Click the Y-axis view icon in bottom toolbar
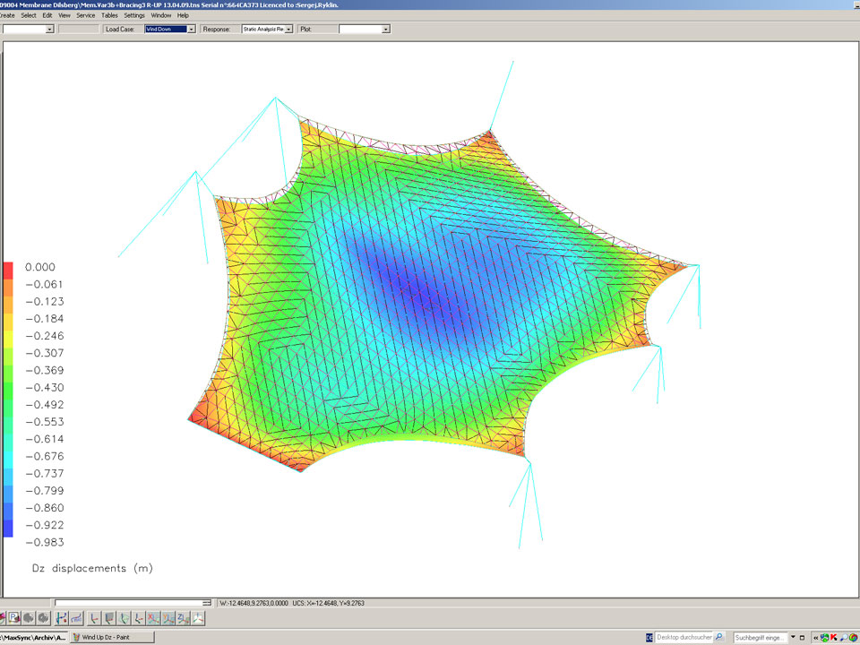Viewport: 860px width, 645px height. coord(168,618)
